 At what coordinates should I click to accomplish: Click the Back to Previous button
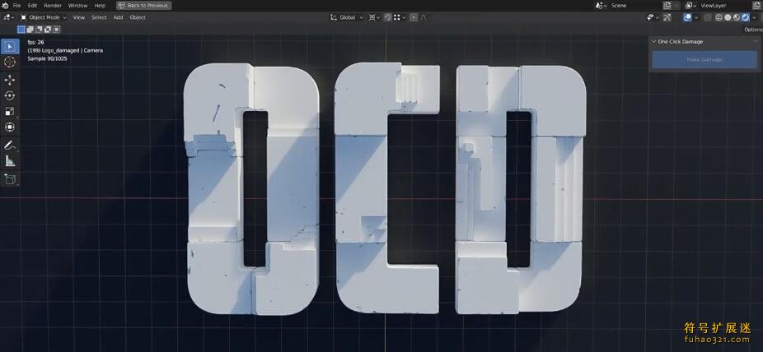(143, 6)
